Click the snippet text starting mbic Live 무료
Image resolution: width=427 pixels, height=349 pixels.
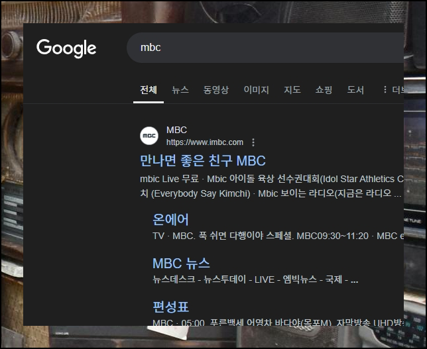click(271, 179)
